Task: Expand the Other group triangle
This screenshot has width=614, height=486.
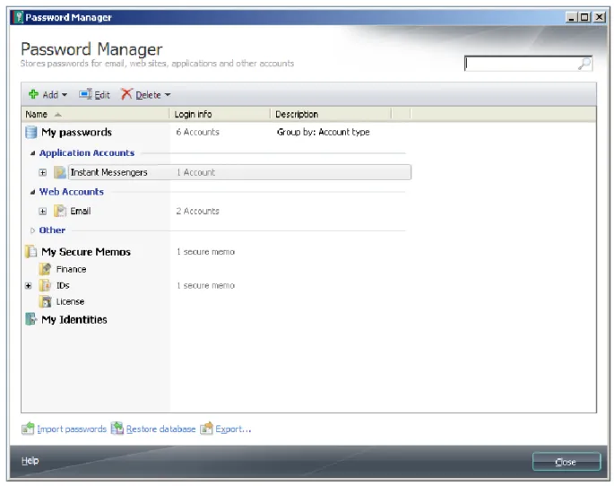Action: pos(33,230)
